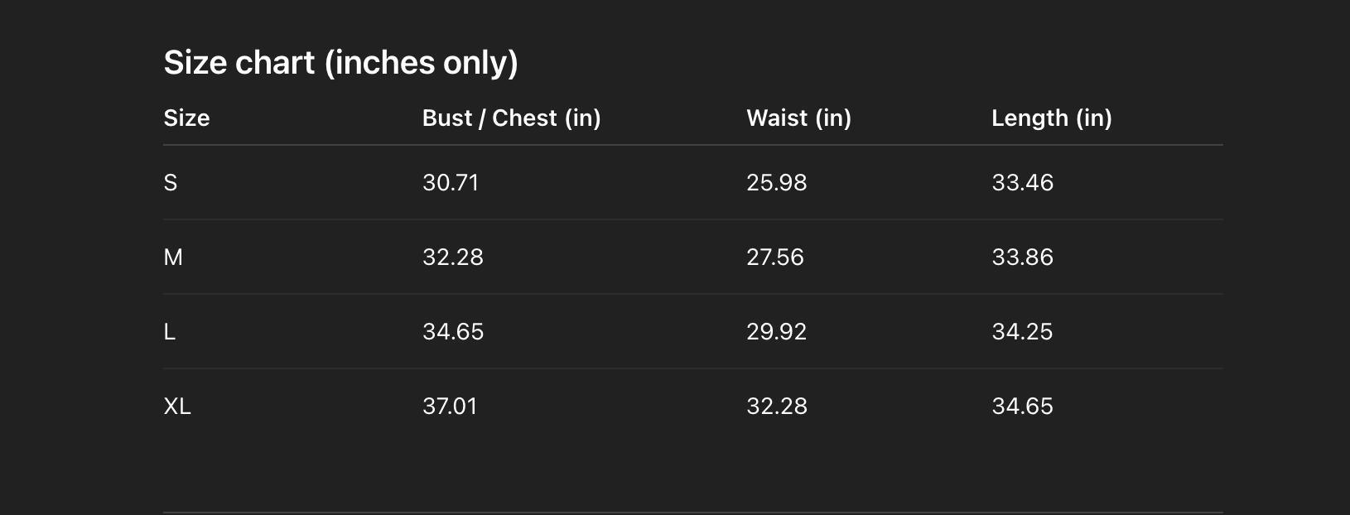The width and height of the screenshot is (1350, 515).
Task: Click the 37.01 bust value for XL
Action: click(450, 407)
